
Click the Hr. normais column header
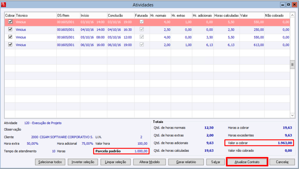(160, 15)
